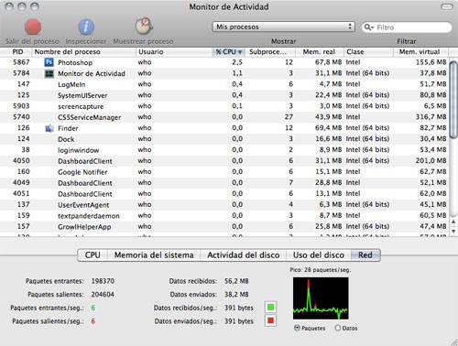Click the Finder icon in the process list
This screenshot has width=458, height=346.
coord(49,128)
